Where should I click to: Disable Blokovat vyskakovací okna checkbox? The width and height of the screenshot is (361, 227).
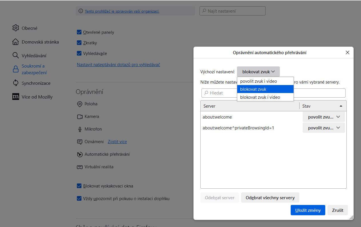79,186
